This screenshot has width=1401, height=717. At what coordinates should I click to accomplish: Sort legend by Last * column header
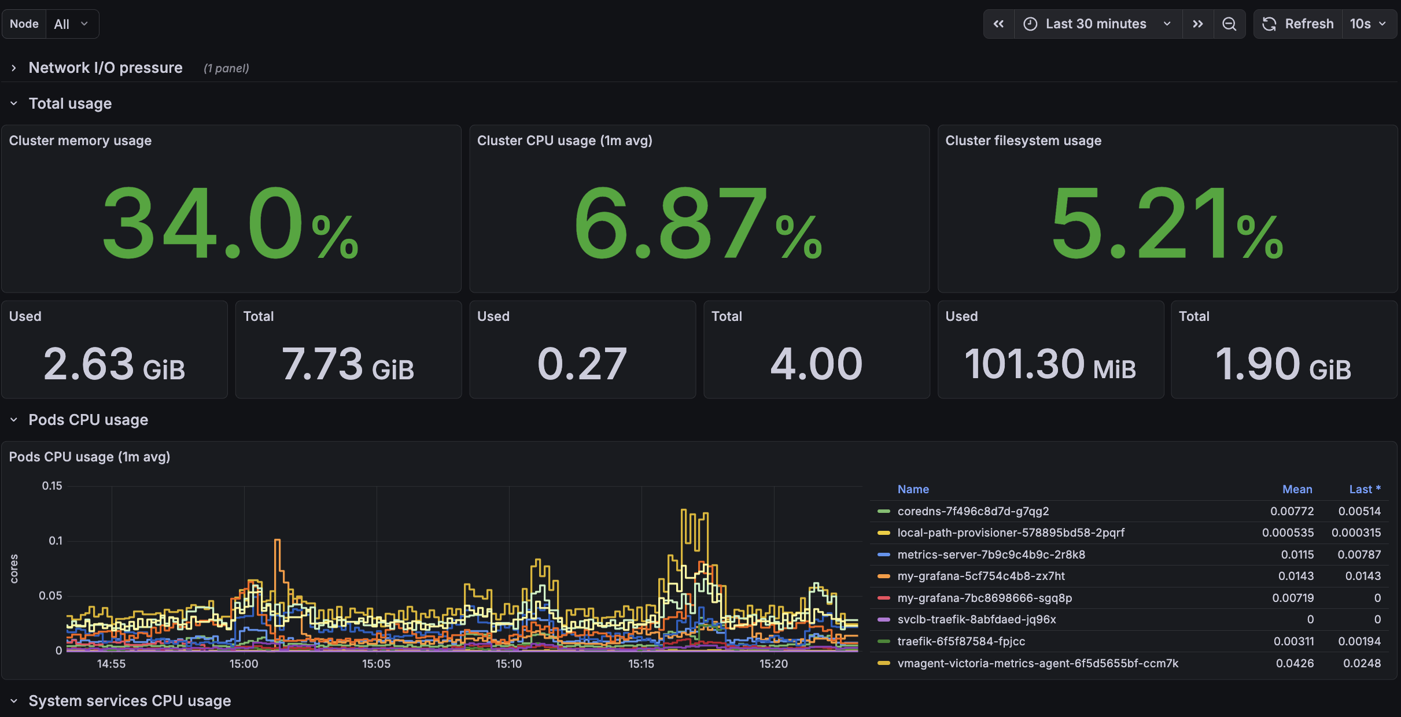[x=1364, y=489]
